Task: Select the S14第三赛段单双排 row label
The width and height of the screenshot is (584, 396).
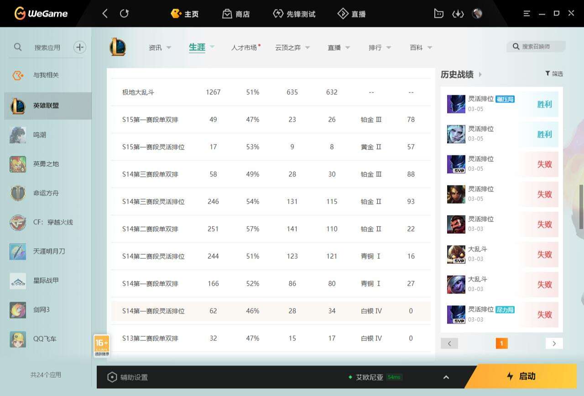Action: (150, 174)
